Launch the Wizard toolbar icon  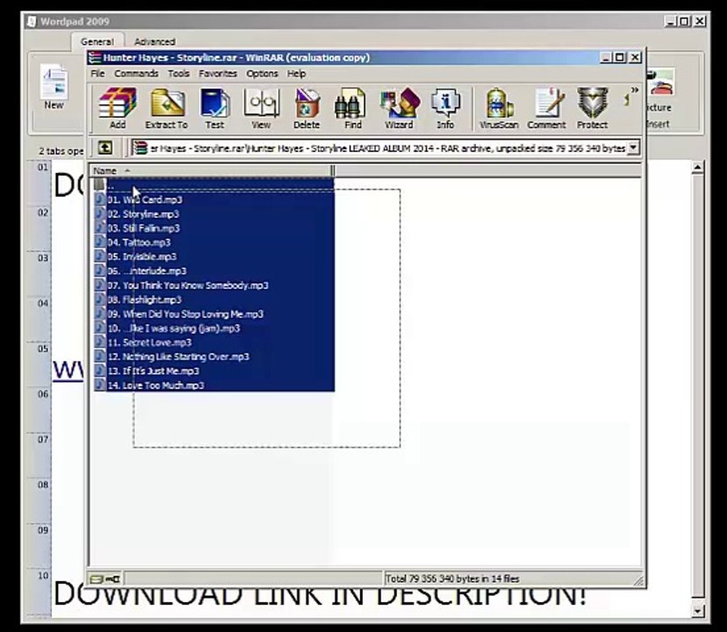pyautogui.click(x=399, y=103)
